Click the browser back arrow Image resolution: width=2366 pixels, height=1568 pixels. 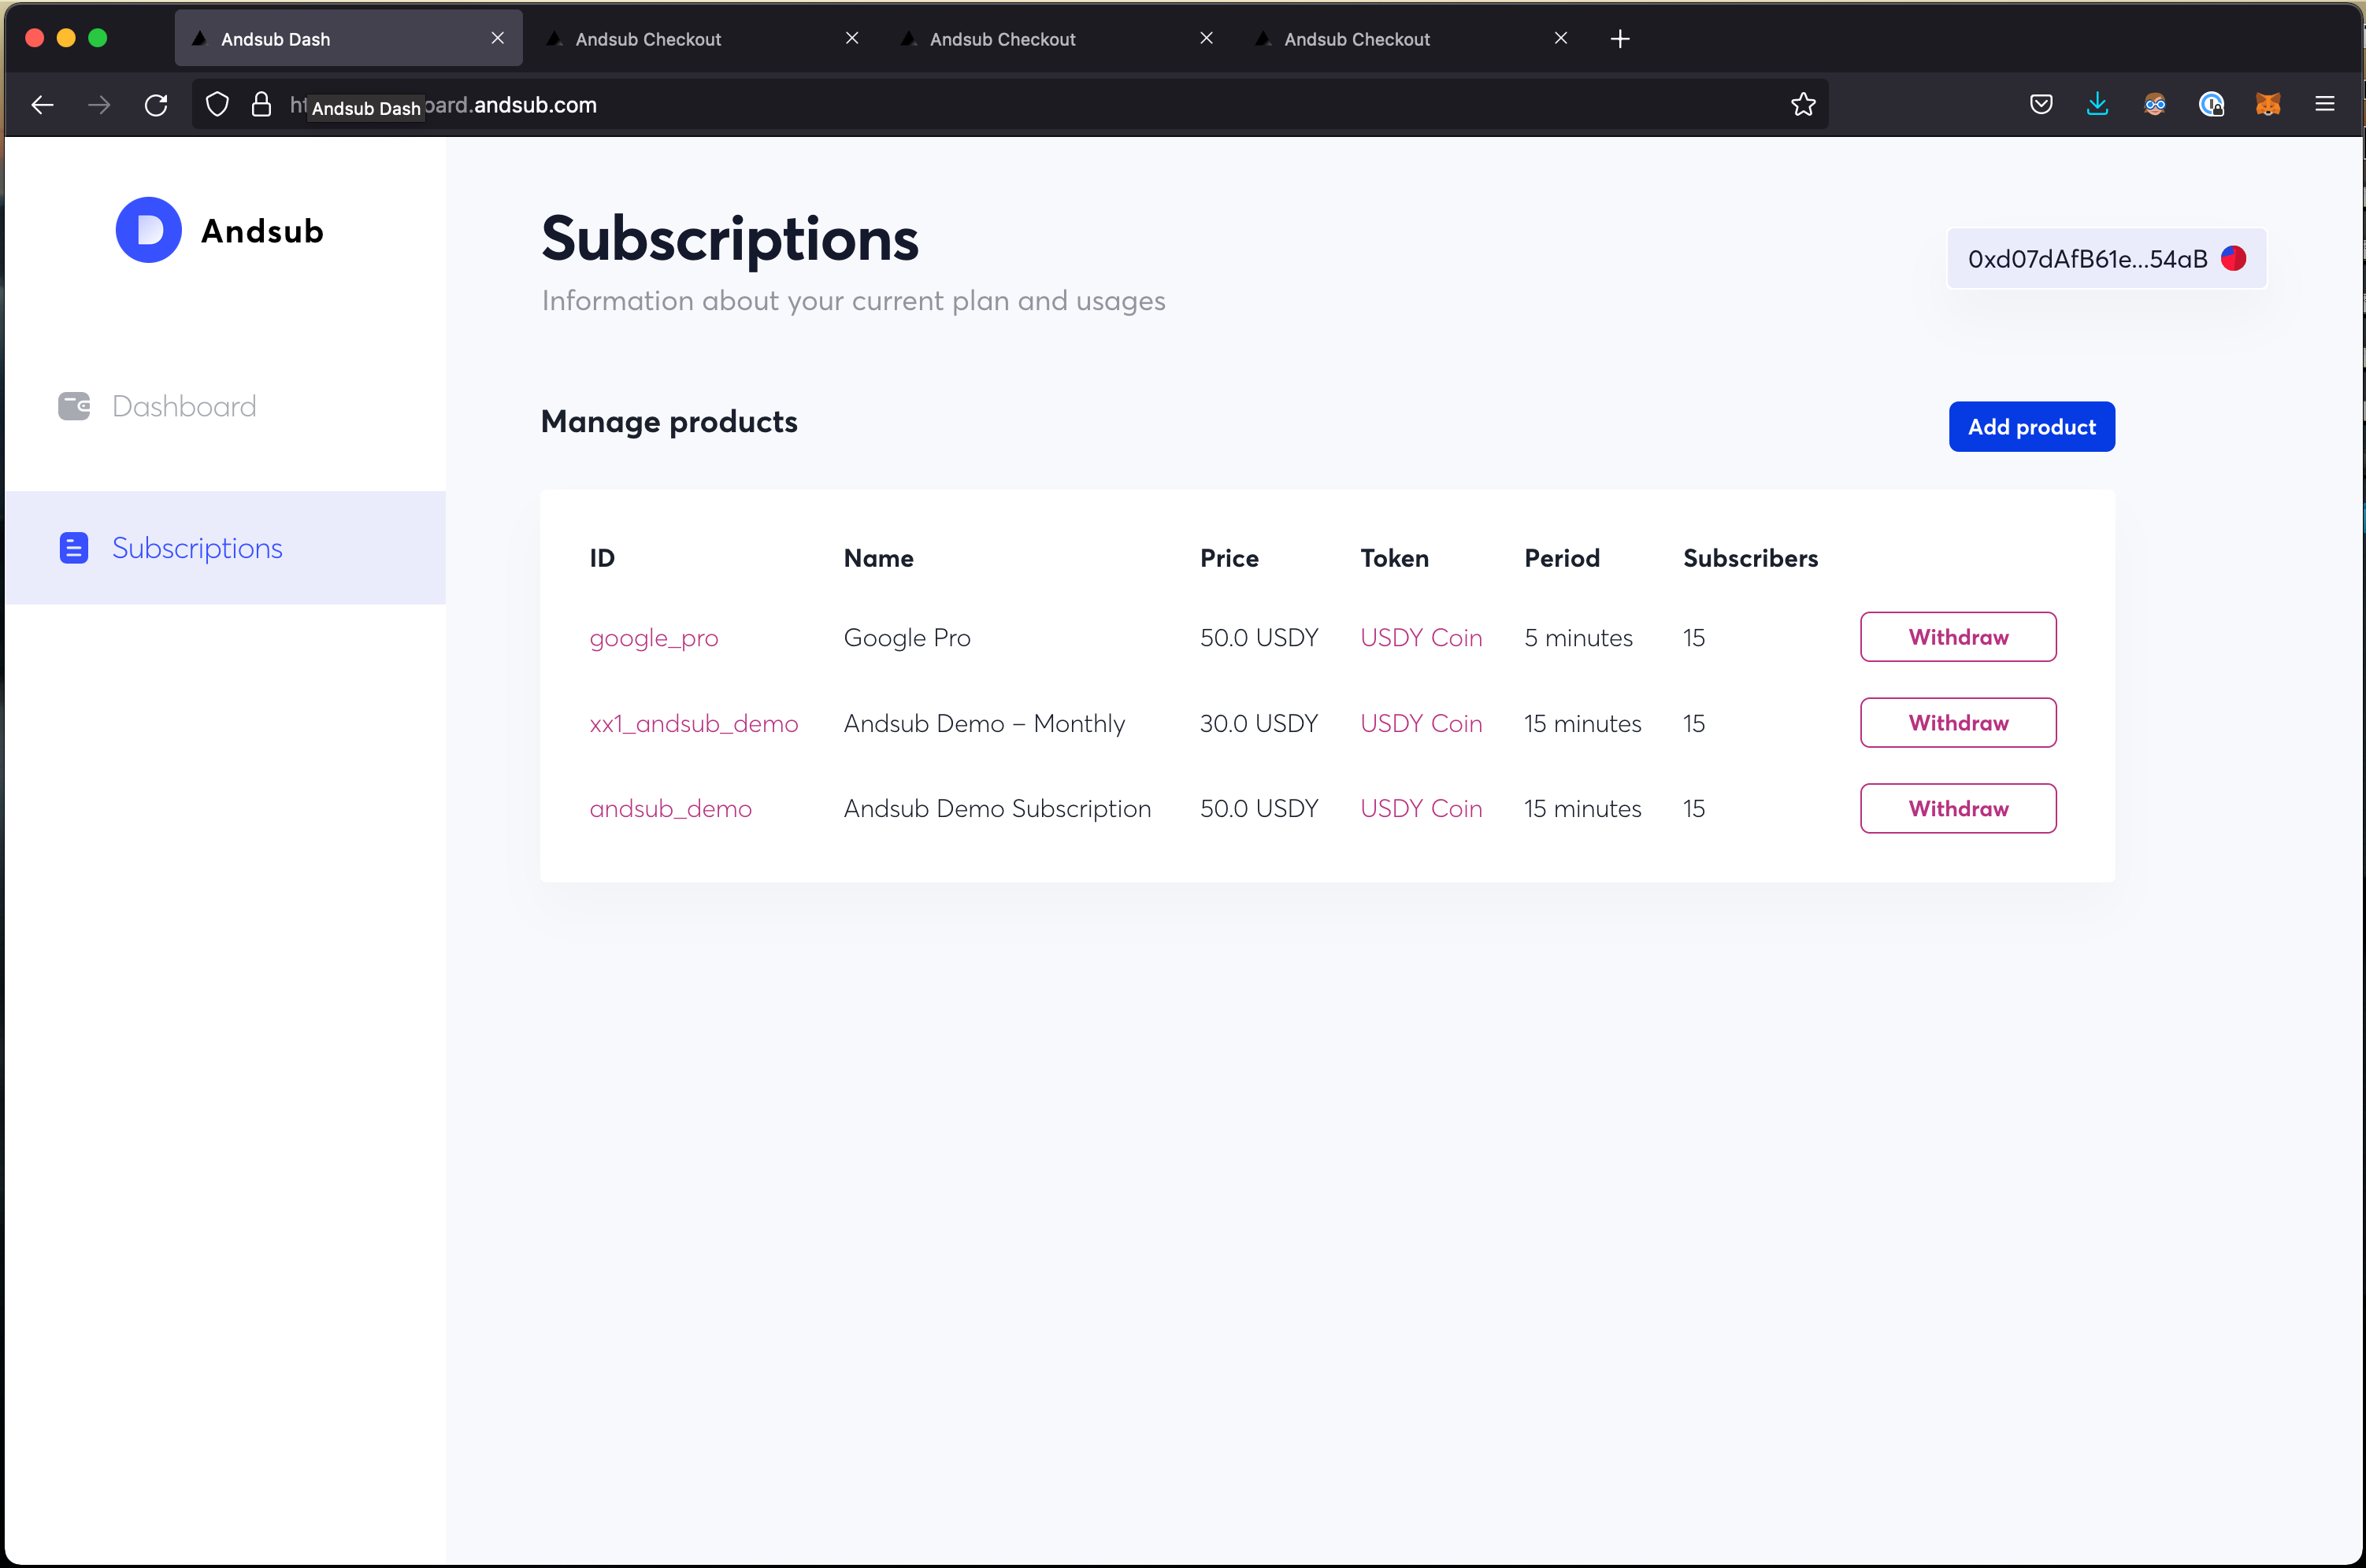[x=42, y=105]
